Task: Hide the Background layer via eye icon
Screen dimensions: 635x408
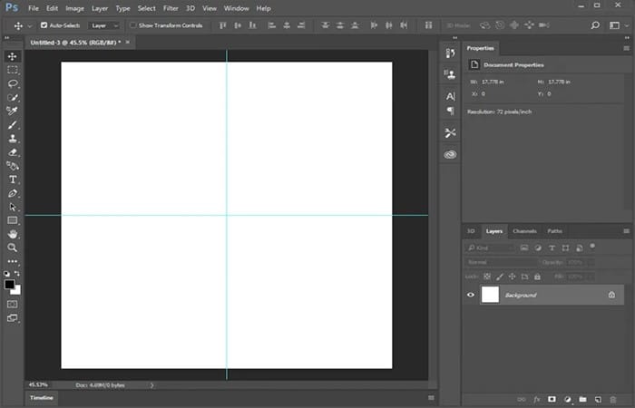Action: pyautogui.click(x=471, y=295)
